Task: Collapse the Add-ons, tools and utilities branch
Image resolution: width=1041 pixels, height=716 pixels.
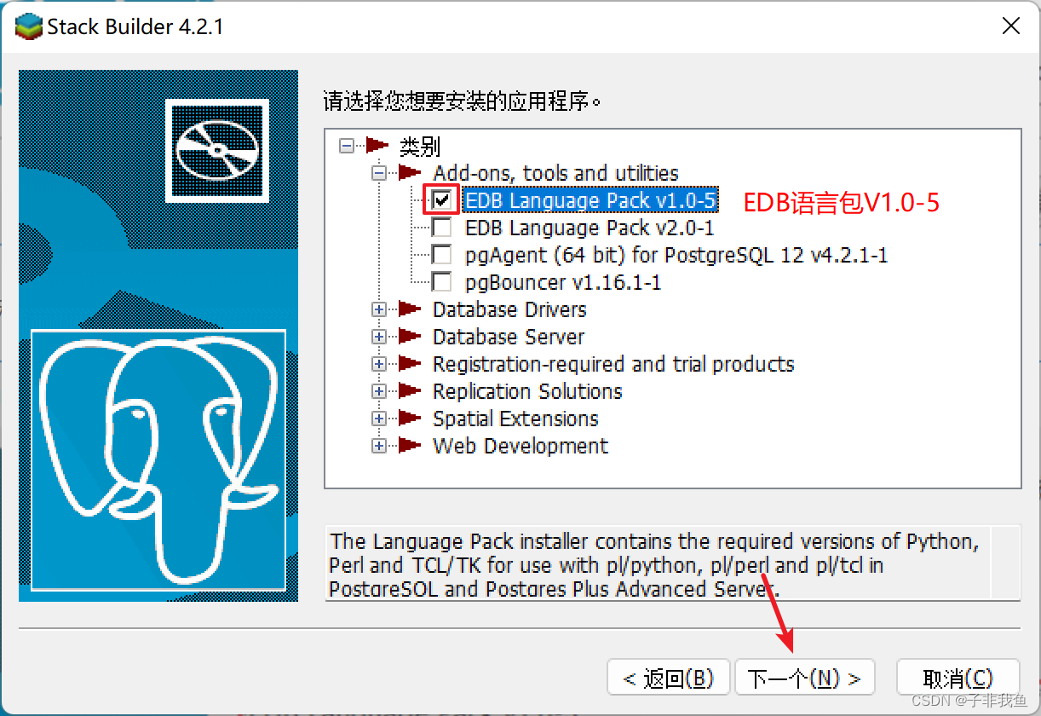Action: [x=378, y=173]
